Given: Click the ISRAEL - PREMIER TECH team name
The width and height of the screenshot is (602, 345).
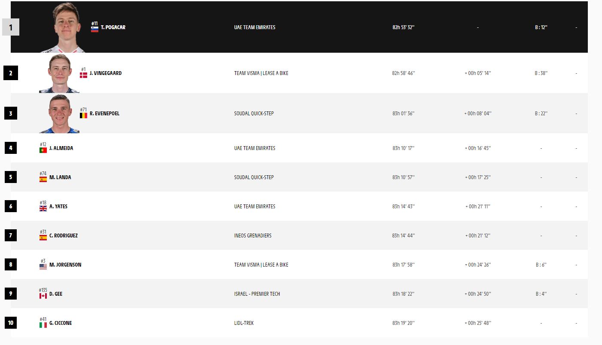Looking at the screenshot, I should (x=257, y=294).
